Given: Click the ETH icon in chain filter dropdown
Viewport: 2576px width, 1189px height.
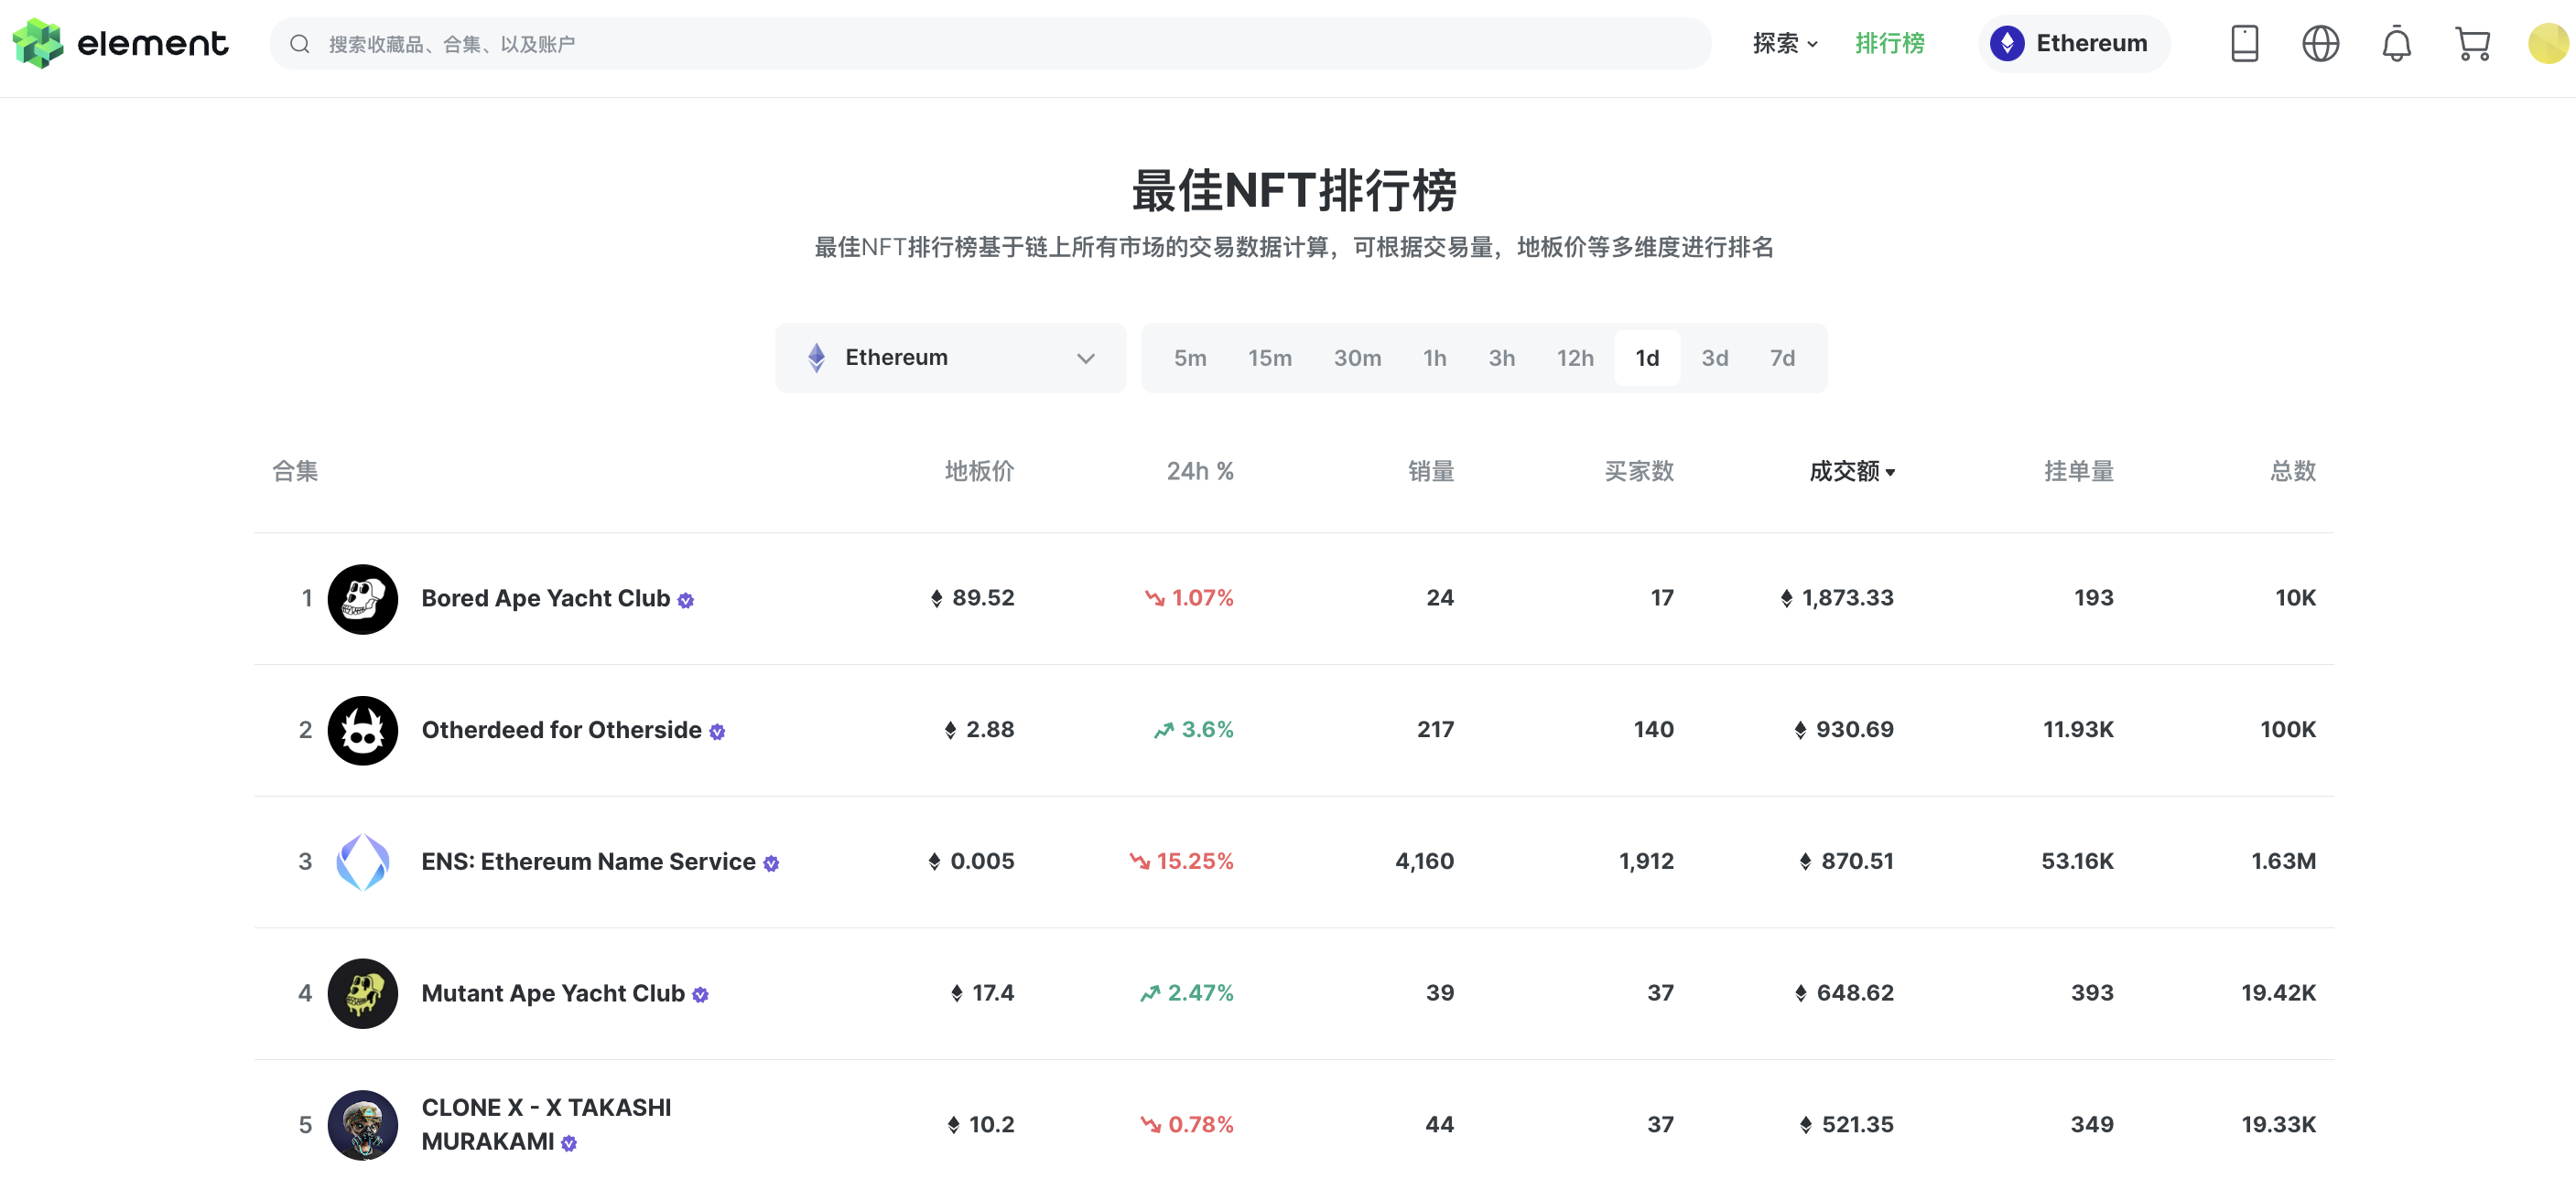Looking at the screenshot, I should click(x=817, y=358).
